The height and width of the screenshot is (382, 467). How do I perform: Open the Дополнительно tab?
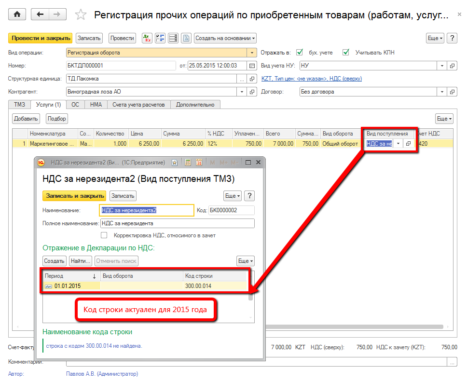pyautogui.click(x=195, y=104)
